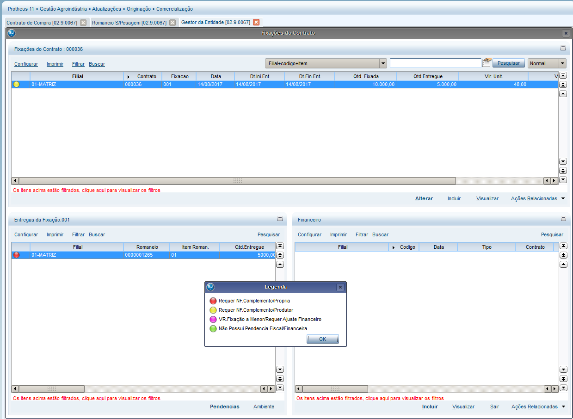Click red Requer NF.Complemento/Propria legend icon
The image size is (573, 419).
(x=213, y=301)
